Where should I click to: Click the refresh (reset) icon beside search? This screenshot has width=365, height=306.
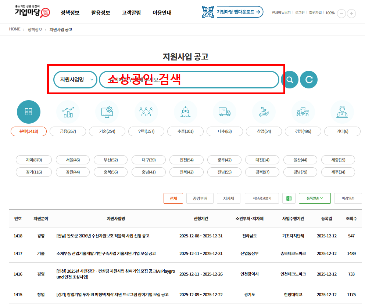(x=309, y=80)
